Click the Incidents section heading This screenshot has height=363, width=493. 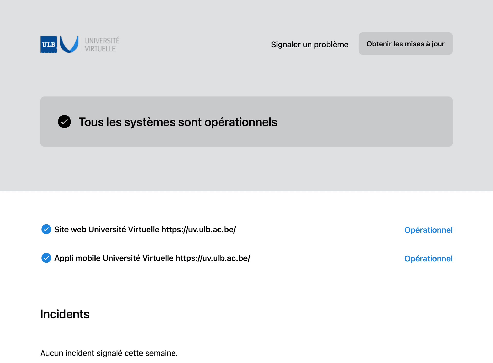65,314
